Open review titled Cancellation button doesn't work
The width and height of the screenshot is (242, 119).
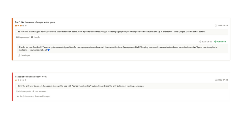[x=31, y=77]
